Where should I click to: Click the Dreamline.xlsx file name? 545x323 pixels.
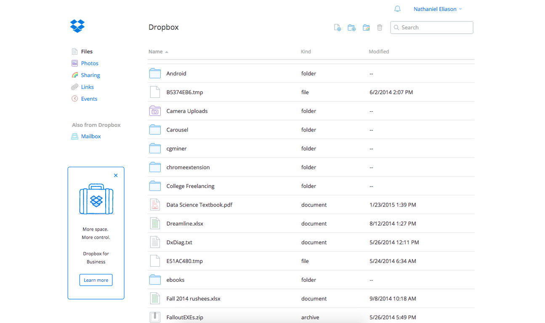pyautogui.click(x=185, y=224)
